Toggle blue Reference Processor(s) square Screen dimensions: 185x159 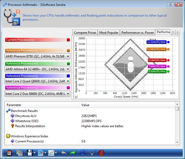(68, 76)
